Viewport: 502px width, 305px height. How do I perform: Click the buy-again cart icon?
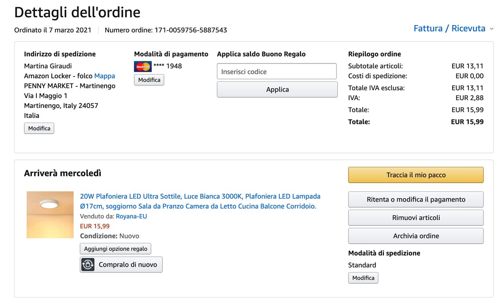88,265
